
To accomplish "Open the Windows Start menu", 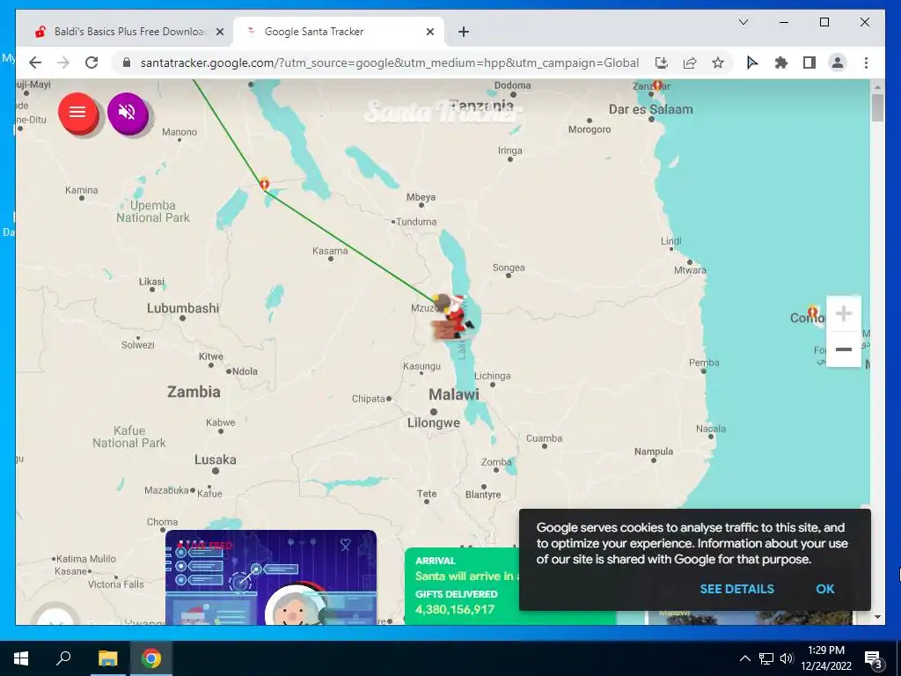I will (x=21, y=658).
